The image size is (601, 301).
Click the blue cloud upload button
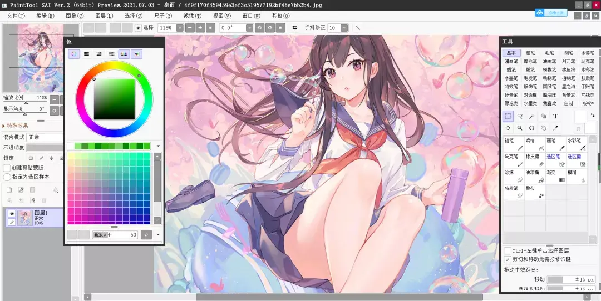(551, 13)
